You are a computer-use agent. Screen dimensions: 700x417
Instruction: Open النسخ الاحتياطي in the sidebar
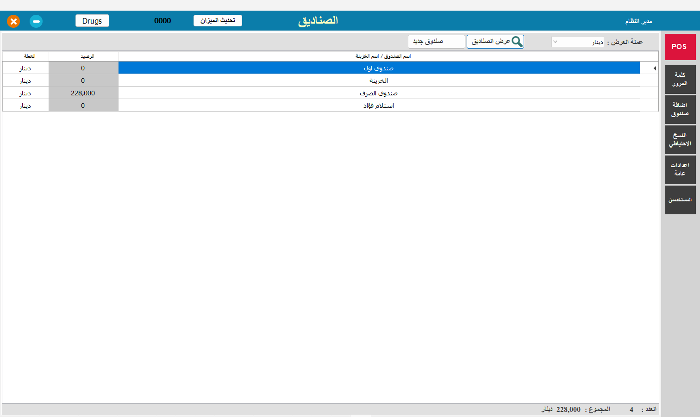coord(680,139)
